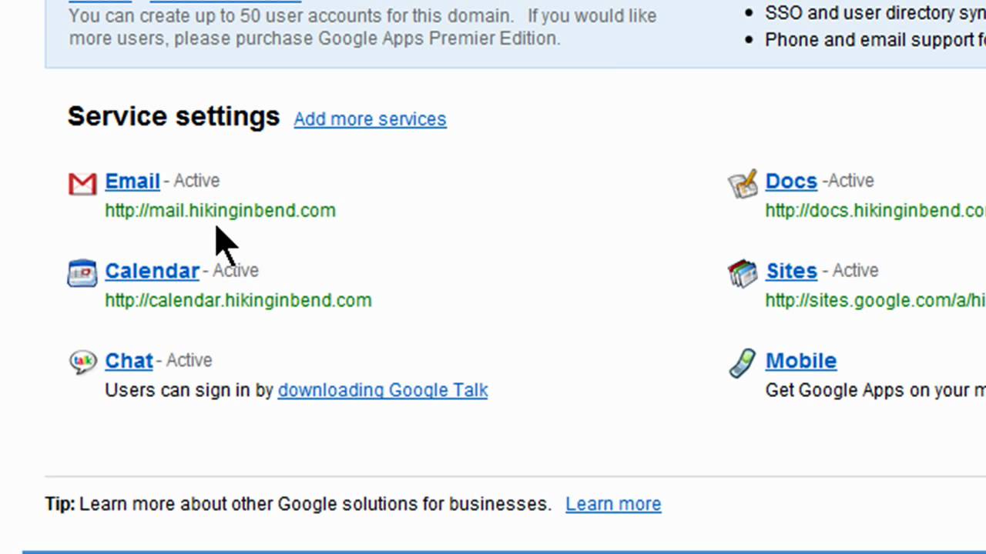Open the Docs service settings link
Screen dimensions: 986x554
click(791, 181)
